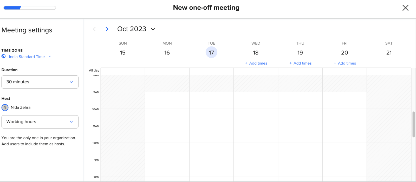Select Tuesday 17 date header
Viewport: 416px width, 182px height.
coord(211,52)
